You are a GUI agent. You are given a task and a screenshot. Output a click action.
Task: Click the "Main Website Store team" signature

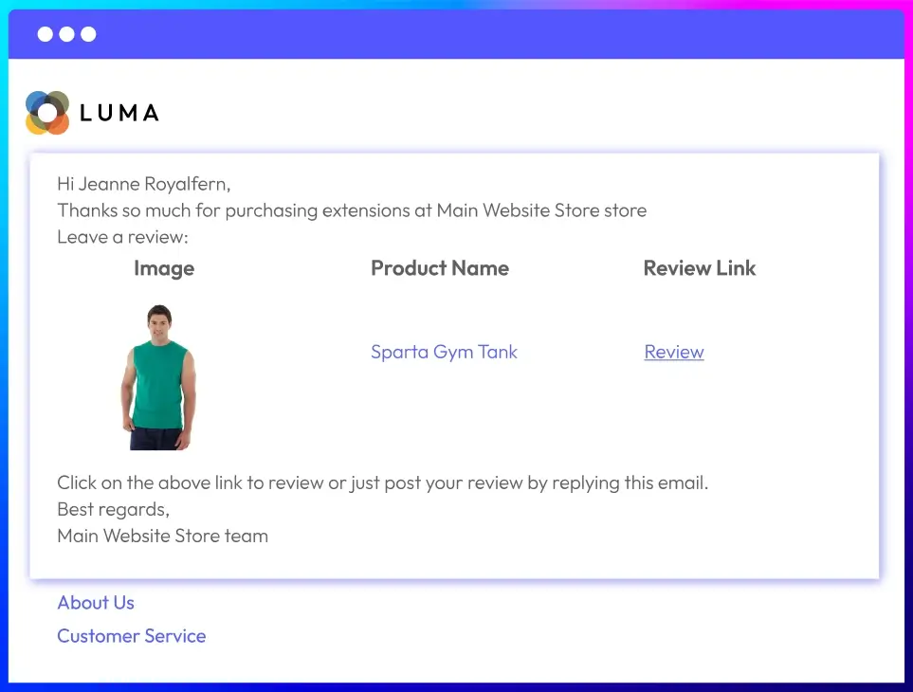(x=163, y=536)
